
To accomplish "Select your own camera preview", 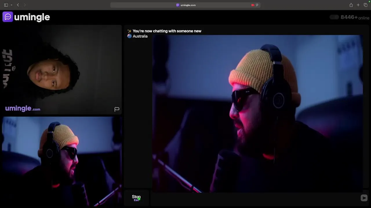I will (62, 161).
